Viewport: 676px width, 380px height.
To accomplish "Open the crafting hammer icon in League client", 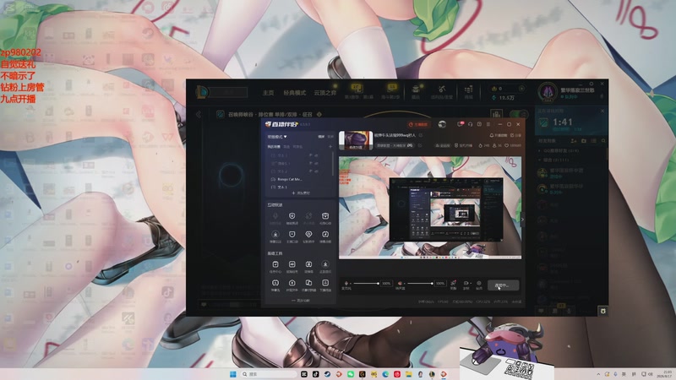I will click(441, 90).
